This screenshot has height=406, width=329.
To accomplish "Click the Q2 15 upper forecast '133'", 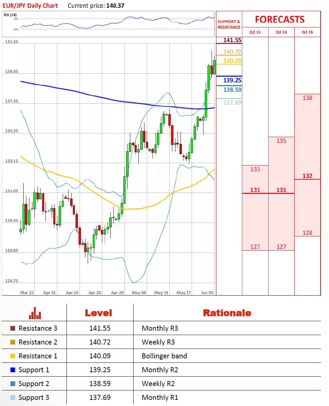I will tap(255, 169).
